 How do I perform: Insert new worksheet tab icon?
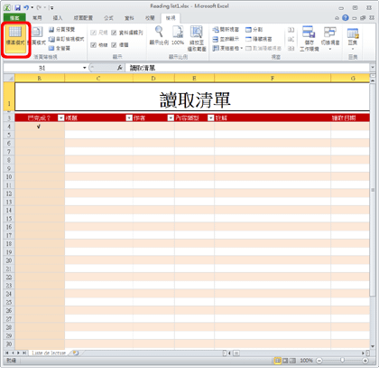pyautogui.click(x=75, y=353)
